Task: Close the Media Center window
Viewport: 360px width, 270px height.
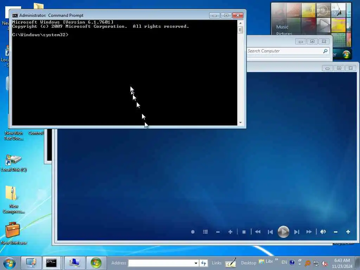Action: tap(351, 68)
